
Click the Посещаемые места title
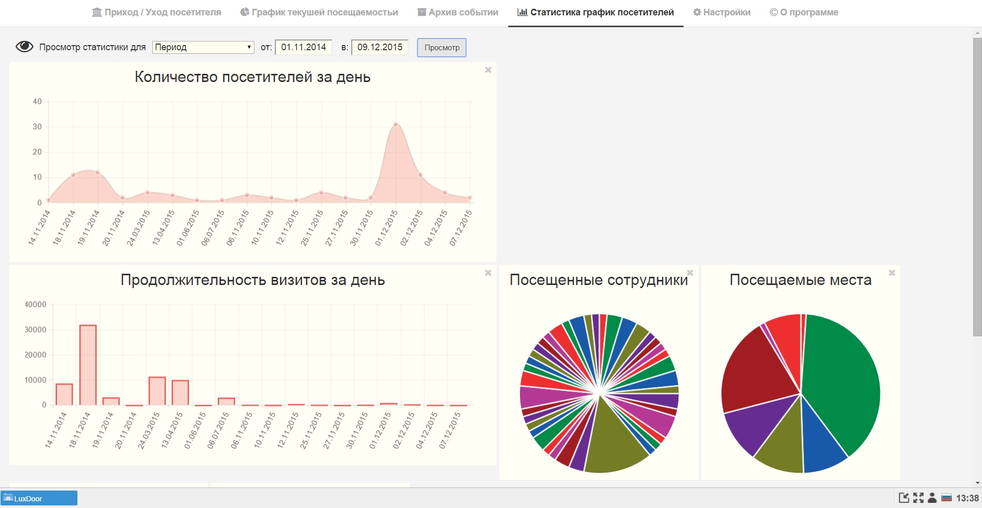coord(800,280)
